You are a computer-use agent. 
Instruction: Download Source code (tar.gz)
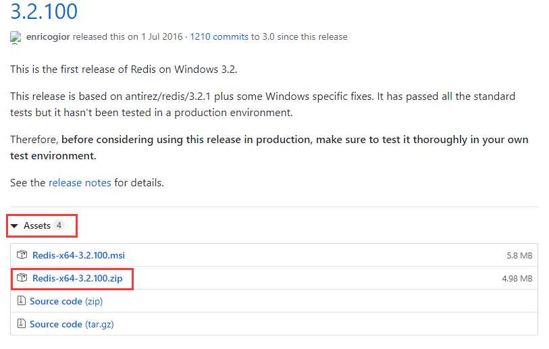pos(72,324)
